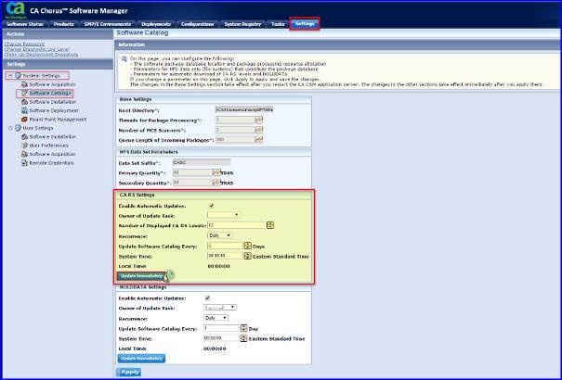Open the SMP/E Environments tab
This screenshot has width=562, height=380.
pyautogui.click(x=108, y=24)
